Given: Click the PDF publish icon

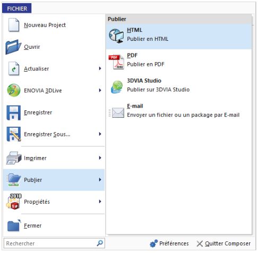Looking at the screenshot, I should [x=116, y=62].
